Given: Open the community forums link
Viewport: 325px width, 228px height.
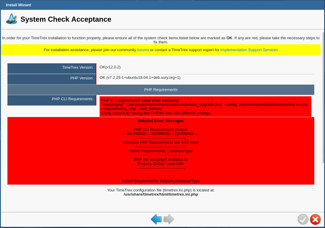Looking at the screenshot, I should (x=143, y=50).
